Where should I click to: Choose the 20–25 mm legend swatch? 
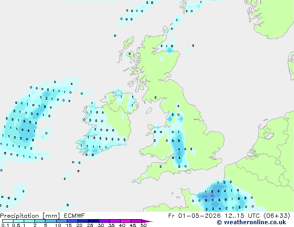[x=83, y=221]
